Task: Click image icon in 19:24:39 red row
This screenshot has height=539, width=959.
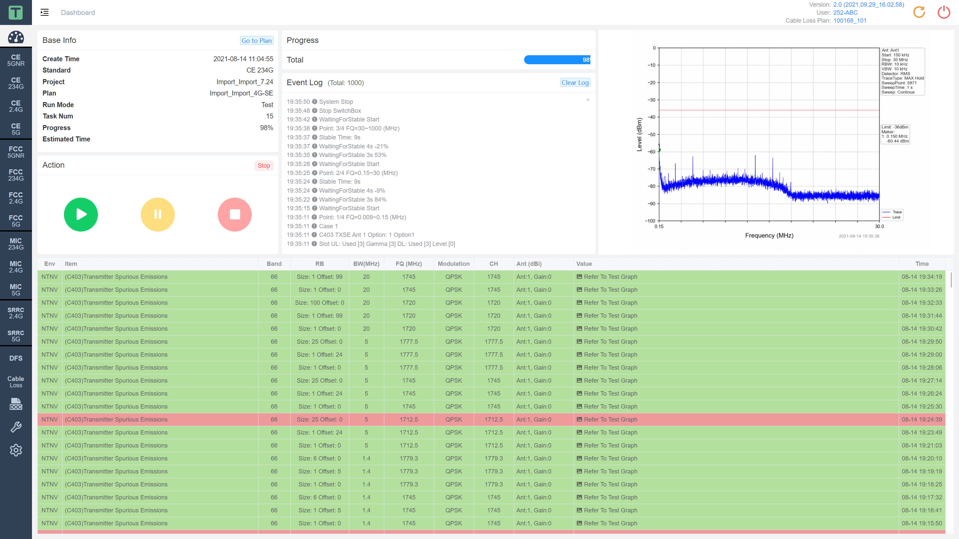Action: coord(579,419)
